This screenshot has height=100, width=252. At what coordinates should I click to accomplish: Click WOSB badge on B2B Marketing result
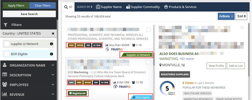88,82
